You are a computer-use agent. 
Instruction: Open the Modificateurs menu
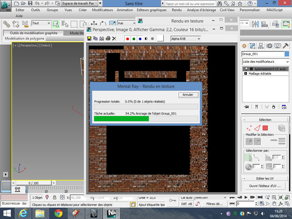[102, 10]
